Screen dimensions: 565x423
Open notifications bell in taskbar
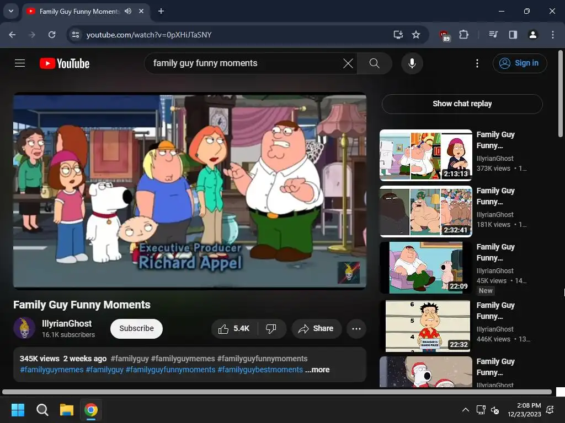coord(550,410)
